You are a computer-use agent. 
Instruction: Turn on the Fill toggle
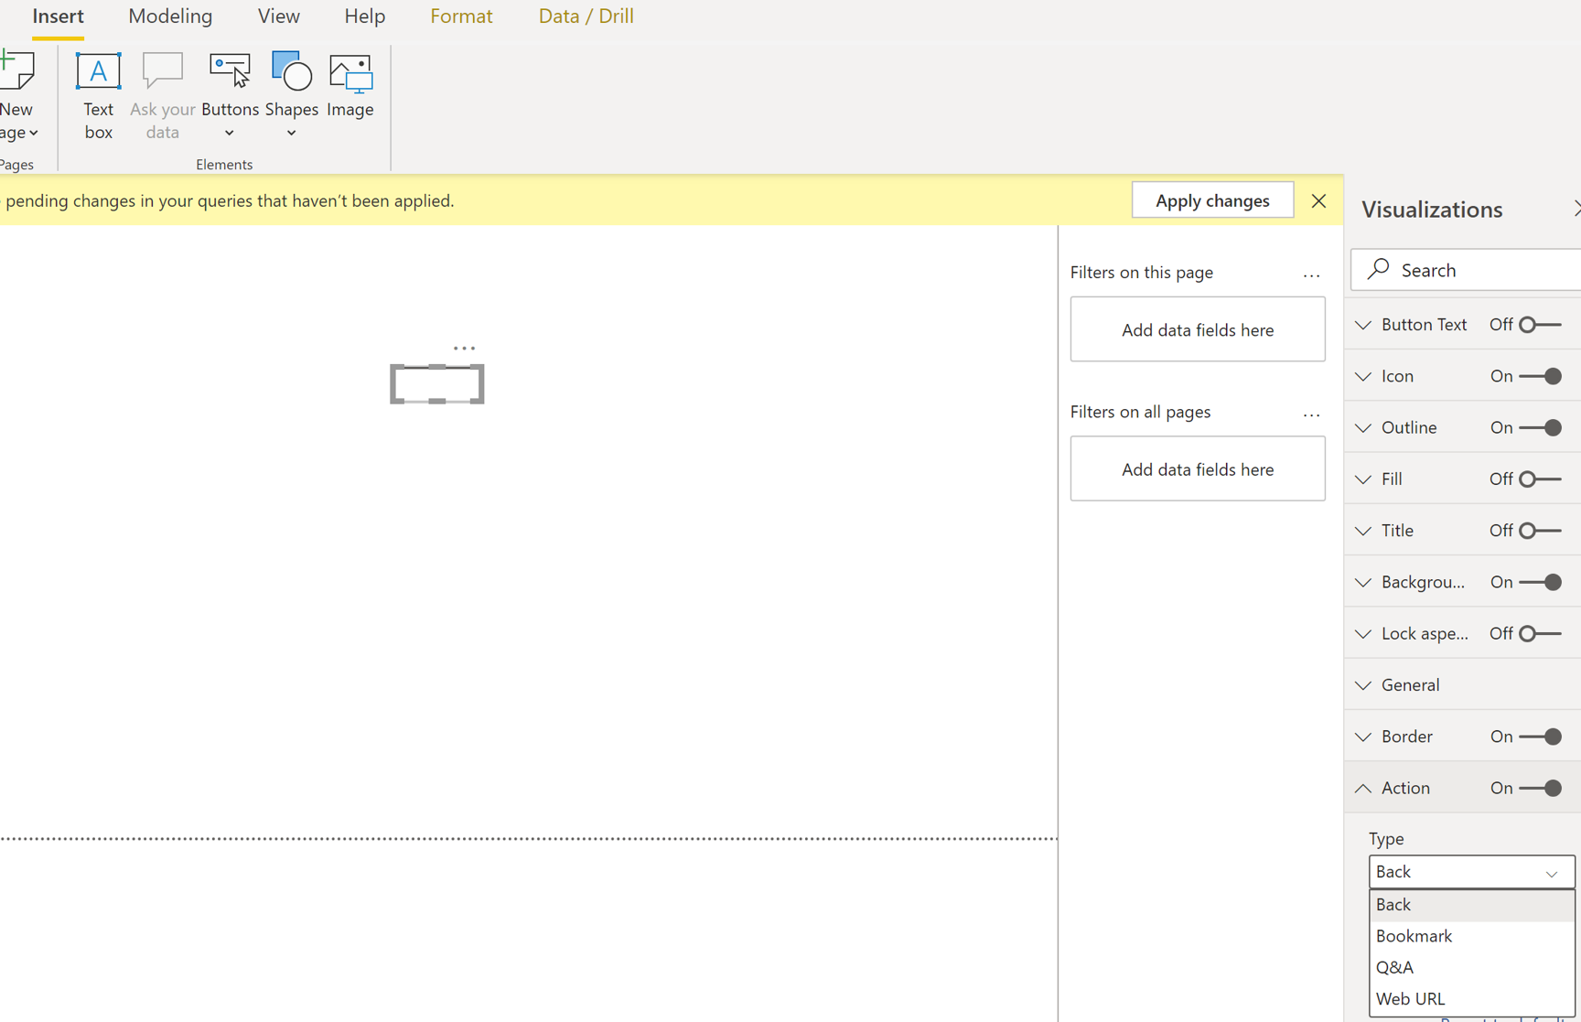click(x=1539, y=479)
